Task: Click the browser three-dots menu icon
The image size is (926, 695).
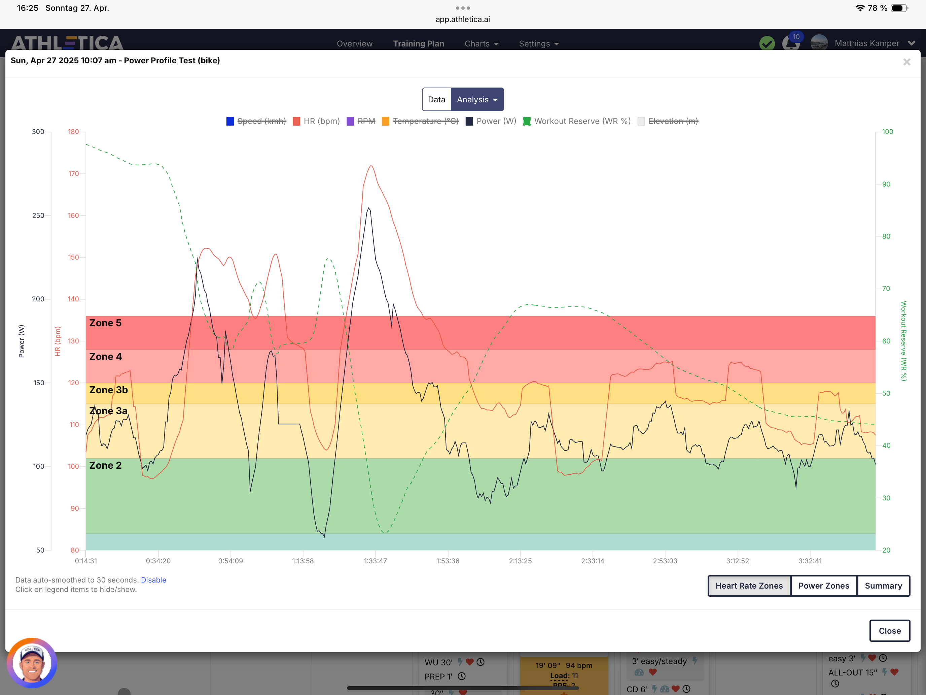Action: tap(463, 8)
